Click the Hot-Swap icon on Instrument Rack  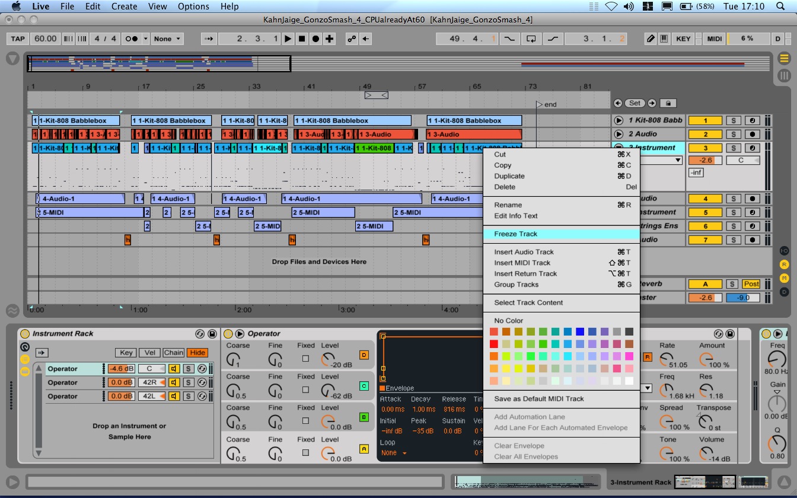pyautogui.click(x=200, y=334)
